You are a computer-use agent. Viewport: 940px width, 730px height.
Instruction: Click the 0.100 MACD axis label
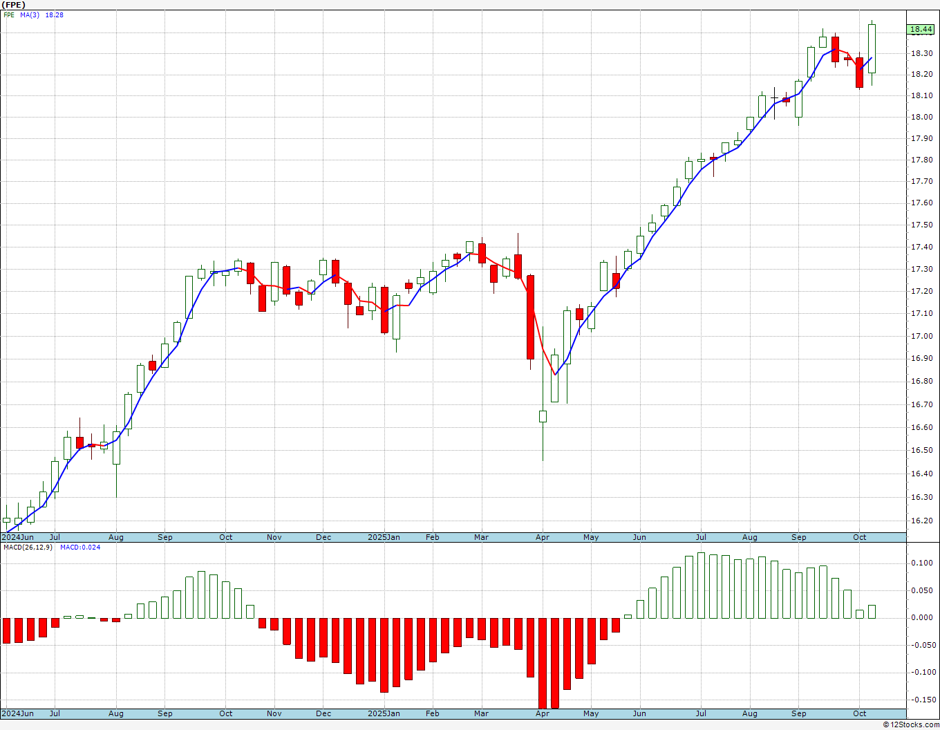[x=921, y=563]
